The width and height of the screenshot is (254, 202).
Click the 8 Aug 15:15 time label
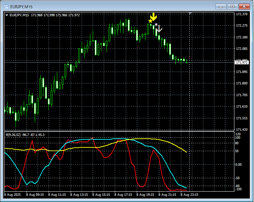pyautogui.click(x=101, y=195)
